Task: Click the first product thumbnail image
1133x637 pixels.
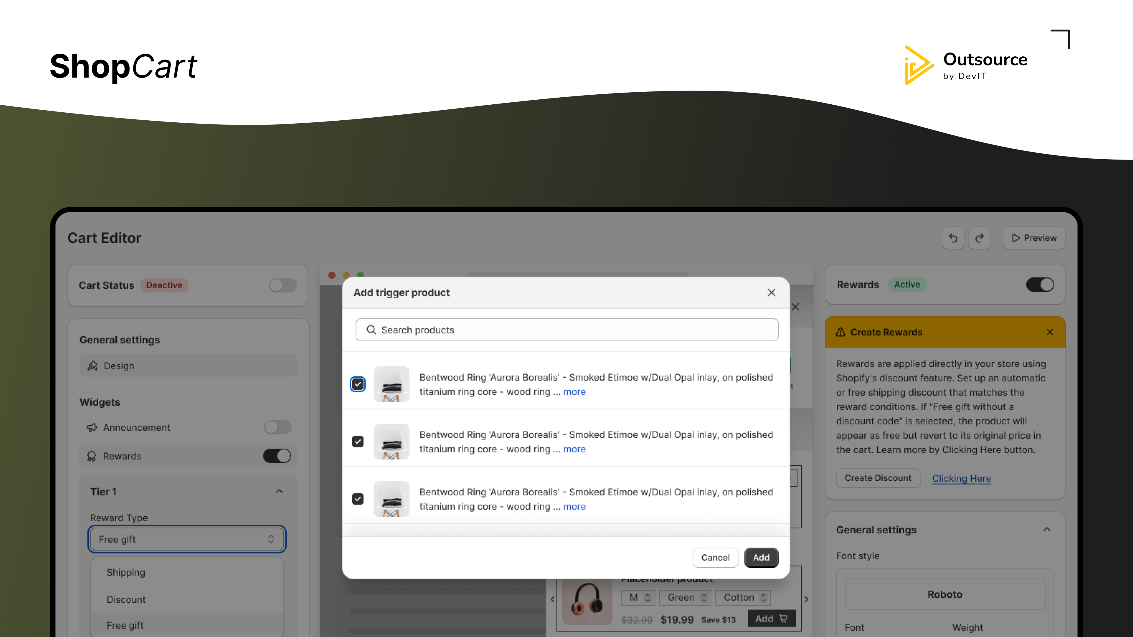Action: coord(391,384)
